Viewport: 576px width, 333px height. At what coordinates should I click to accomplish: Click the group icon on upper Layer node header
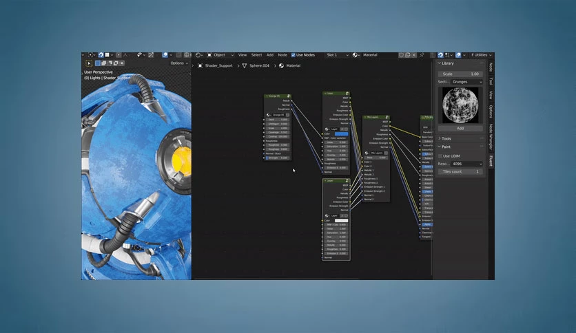pos(347,93)
